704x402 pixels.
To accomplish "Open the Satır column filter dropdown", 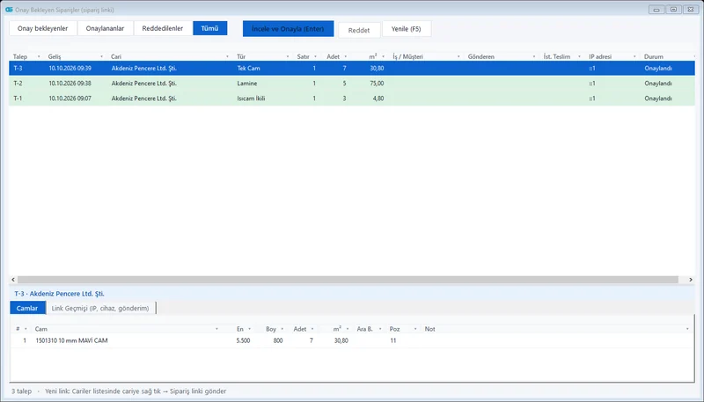I will (x=315, y=56).
